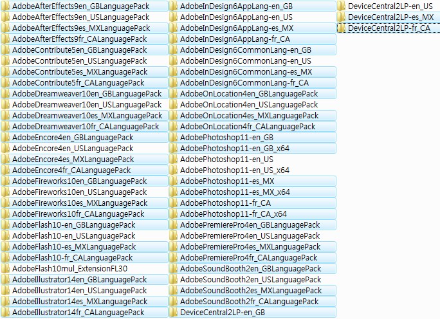Click the folder icon of AdobeIllustrator14en_GBLanguagePack
The width and height of the screenshot is (440, 319).
(x=5, y=280)
